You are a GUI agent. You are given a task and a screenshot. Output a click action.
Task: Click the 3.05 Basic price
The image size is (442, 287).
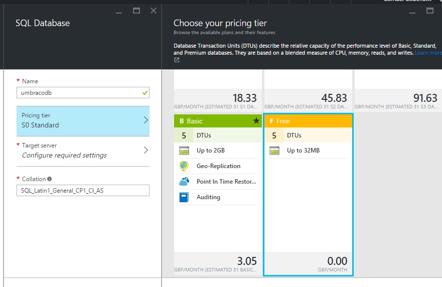click(x=247, y=261)
